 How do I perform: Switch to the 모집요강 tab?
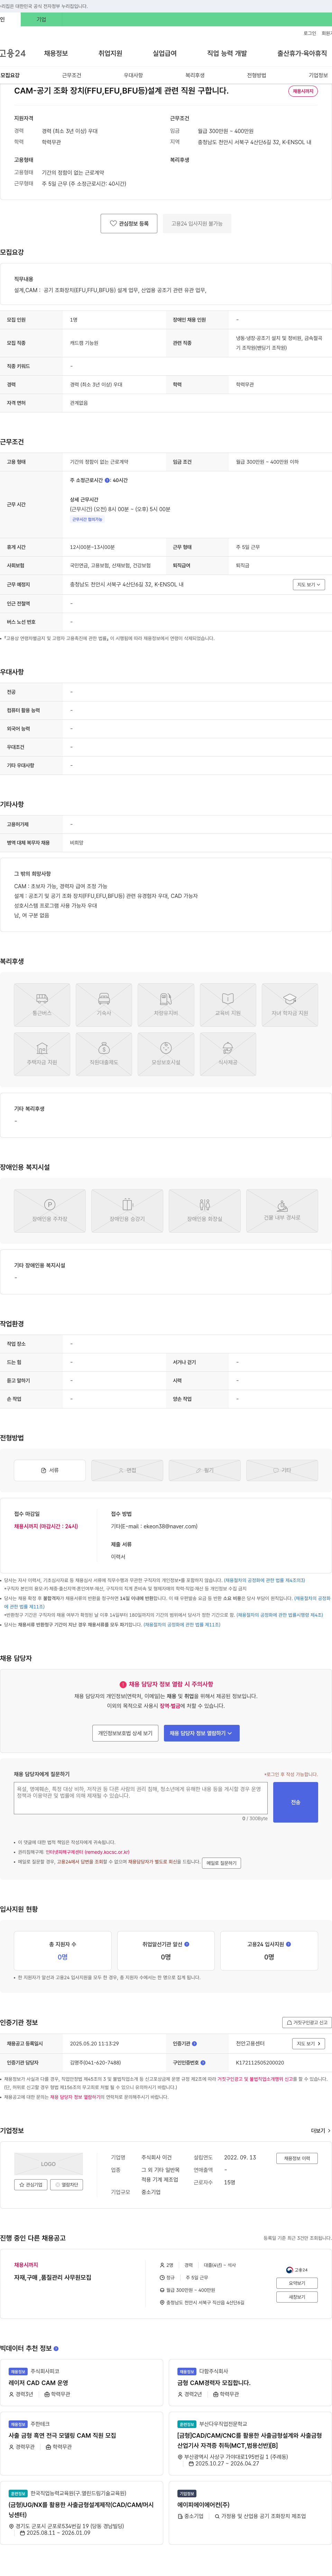click(10, 75)
